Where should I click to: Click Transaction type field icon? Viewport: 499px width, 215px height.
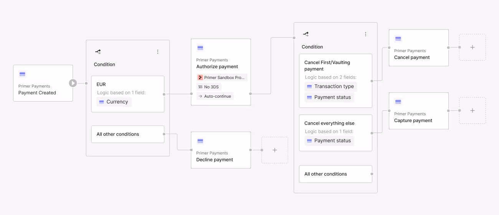tap(309, 87)
